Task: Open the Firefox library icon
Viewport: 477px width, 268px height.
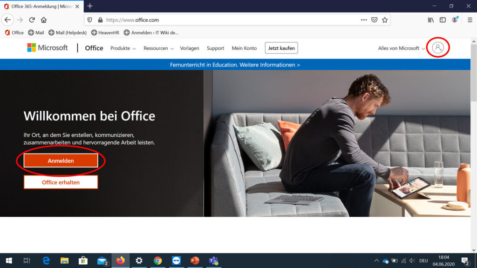Action: coord(431,20)
